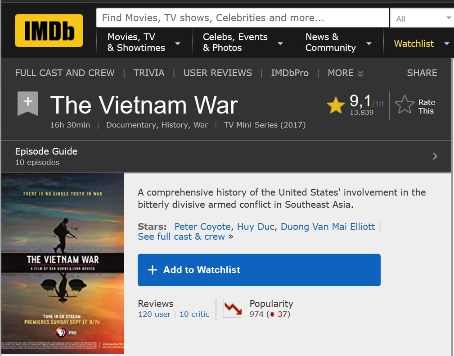Open the All search category dropdown
Image resolution: width=454 pixels, height=356 pixels.
pos(423,18)
